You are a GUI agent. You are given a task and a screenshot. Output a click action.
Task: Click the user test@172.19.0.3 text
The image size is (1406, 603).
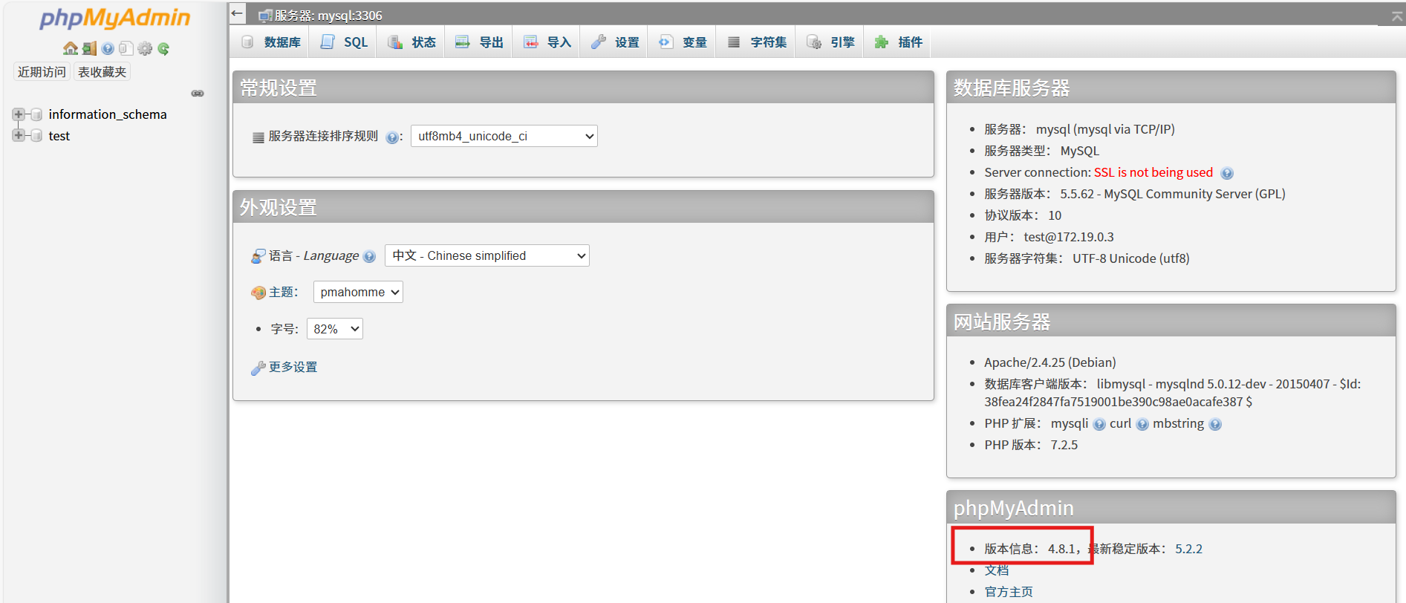tap(1069, 237)
